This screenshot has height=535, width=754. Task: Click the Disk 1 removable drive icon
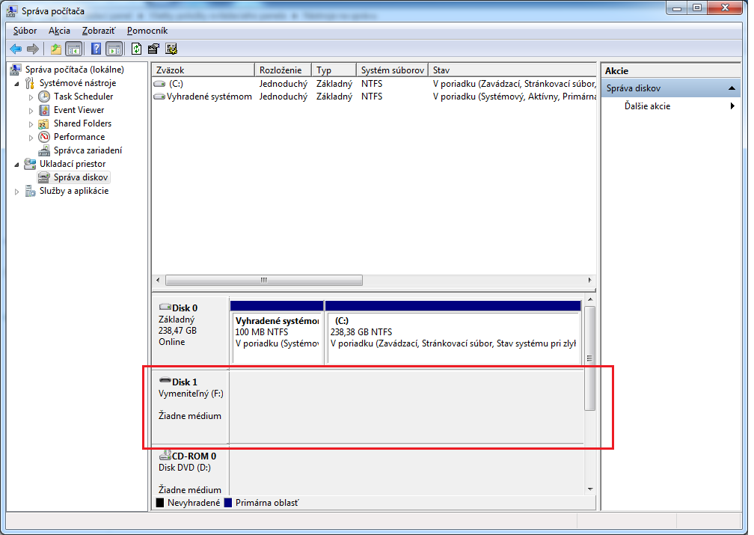[x=165, y=381]
